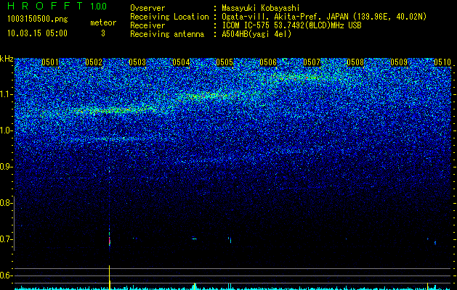Click the 1.0 frequency axis label
Image resolution: width=457 pixels, height=290 pixels.
click(6, 130)
